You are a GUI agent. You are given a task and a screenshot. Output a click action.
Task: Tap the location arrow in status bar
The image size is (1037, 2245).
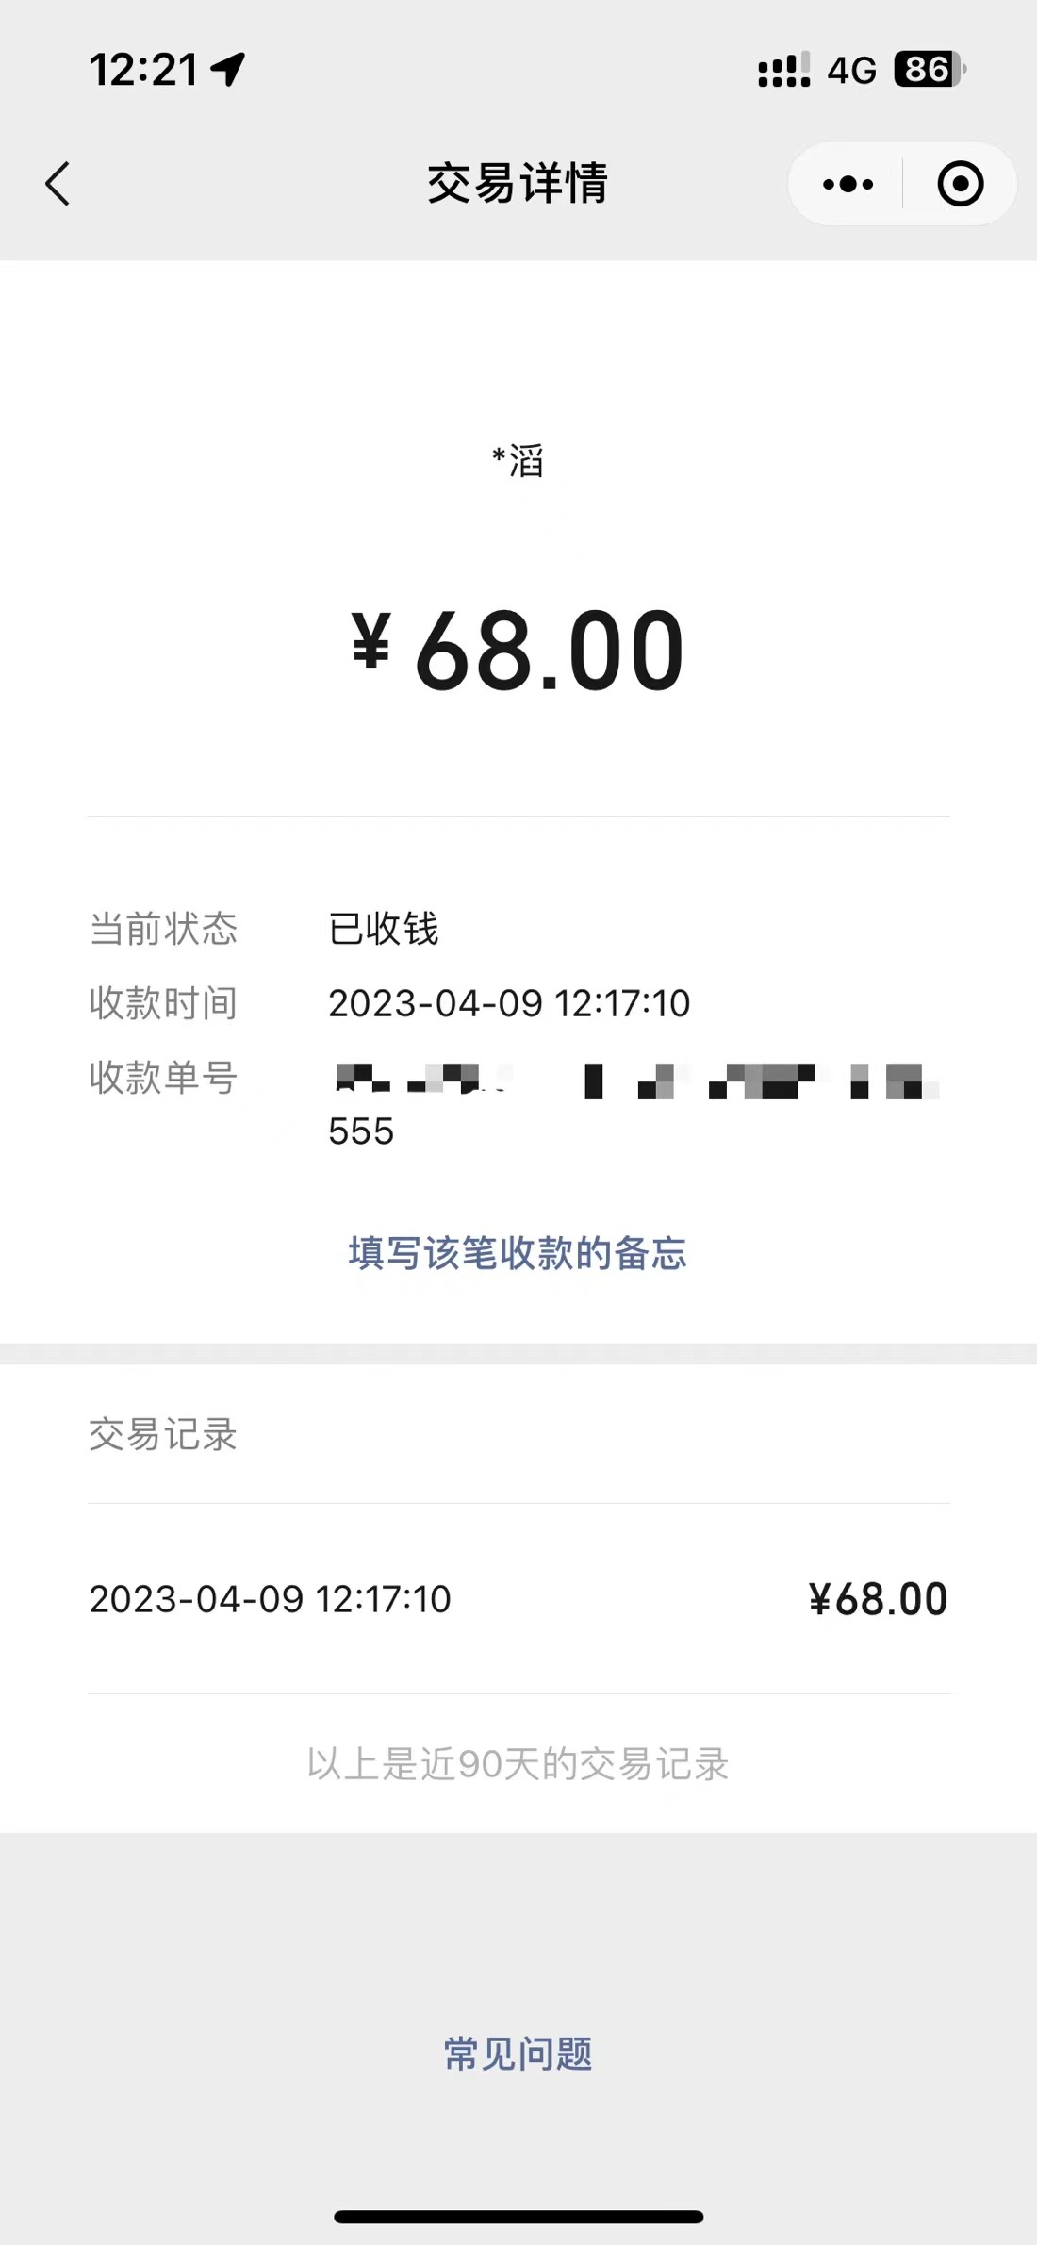point(228,69)
